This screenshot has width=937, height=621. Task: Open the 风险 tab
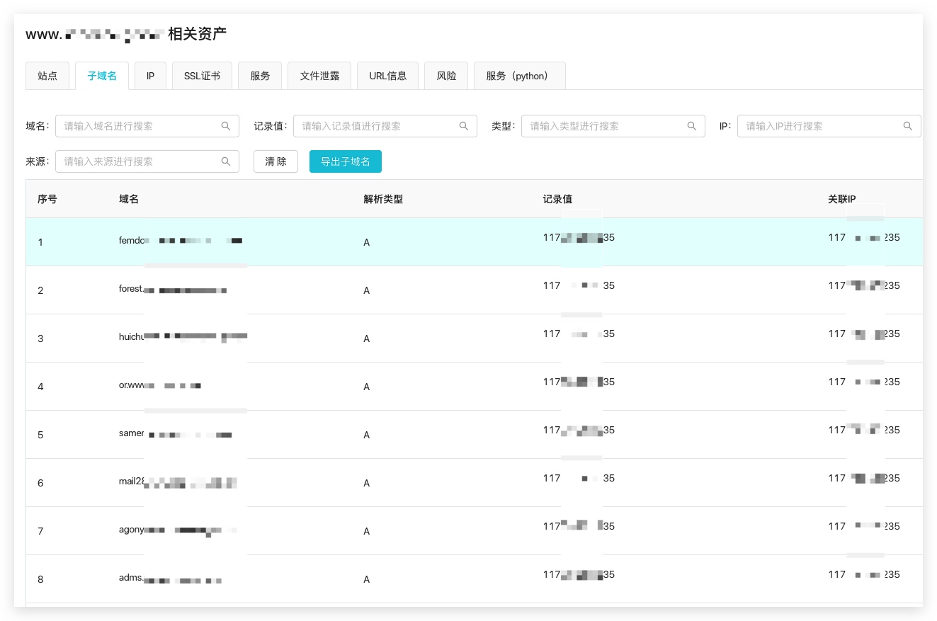tap(446, 76)
